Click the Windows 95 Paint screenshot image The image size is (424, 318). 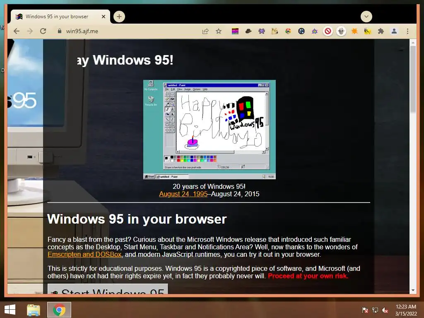click(209, 130)
